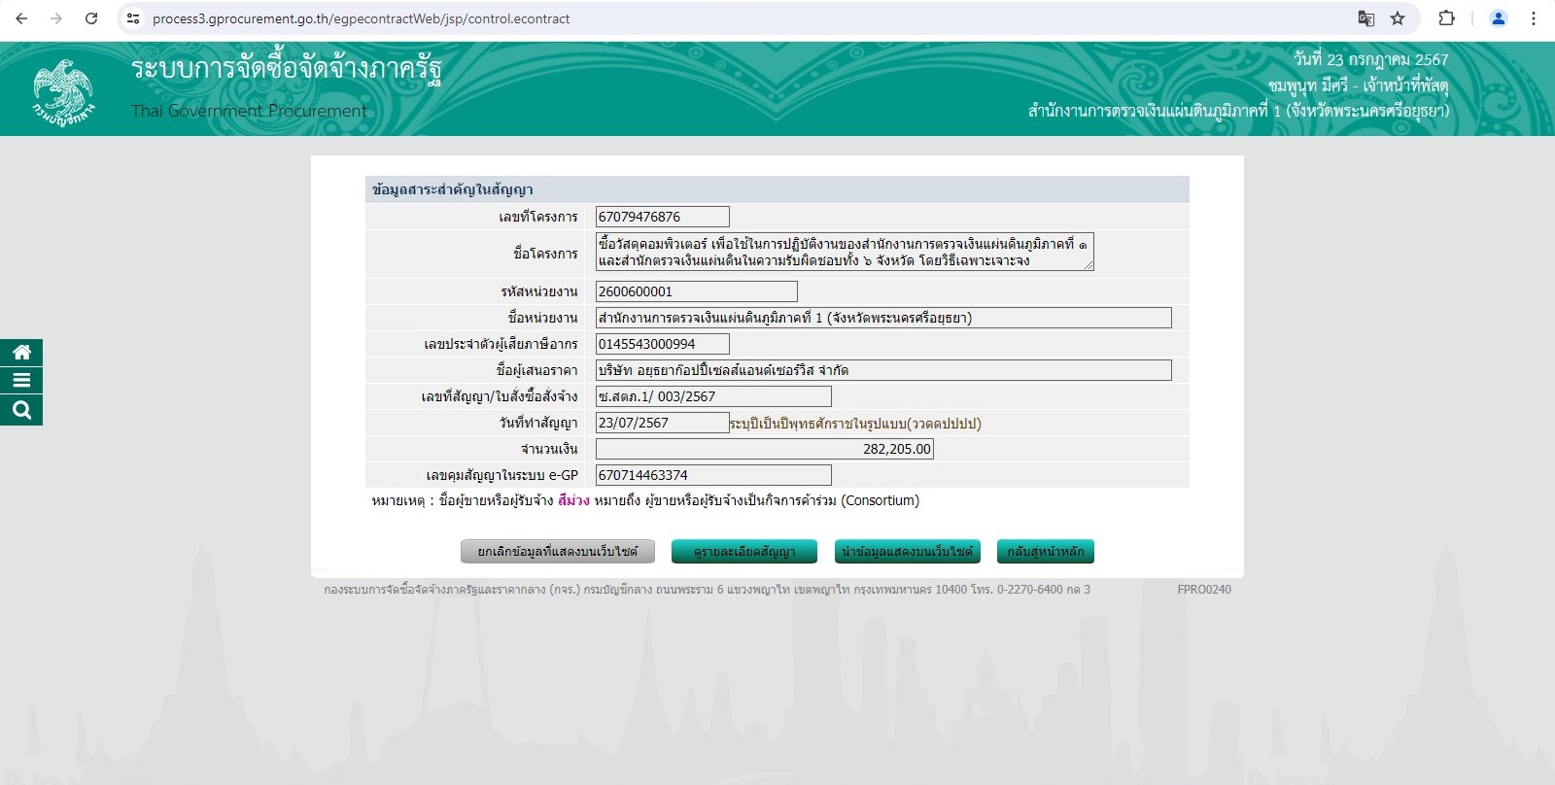
Task: Click the search magnifier sidebar icon
Action: (x=21, y=410)
